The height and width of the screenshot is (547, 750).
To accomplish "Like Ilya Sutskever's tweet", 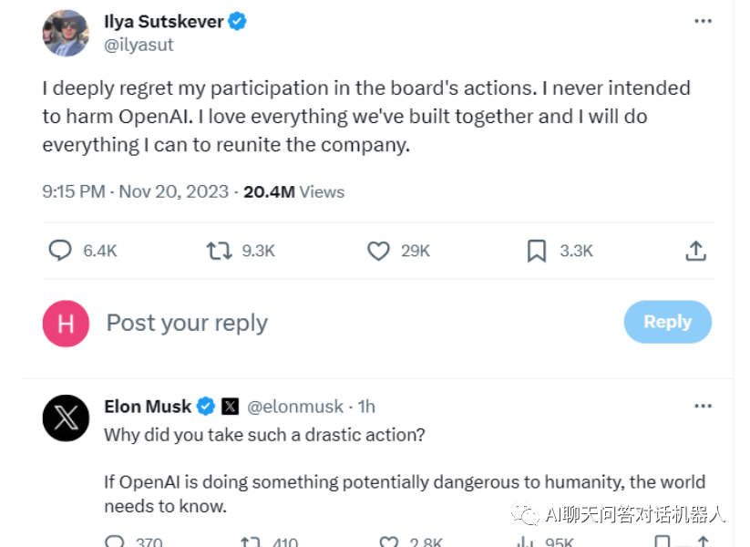I will pyautogui.click(x=378, y=250).
